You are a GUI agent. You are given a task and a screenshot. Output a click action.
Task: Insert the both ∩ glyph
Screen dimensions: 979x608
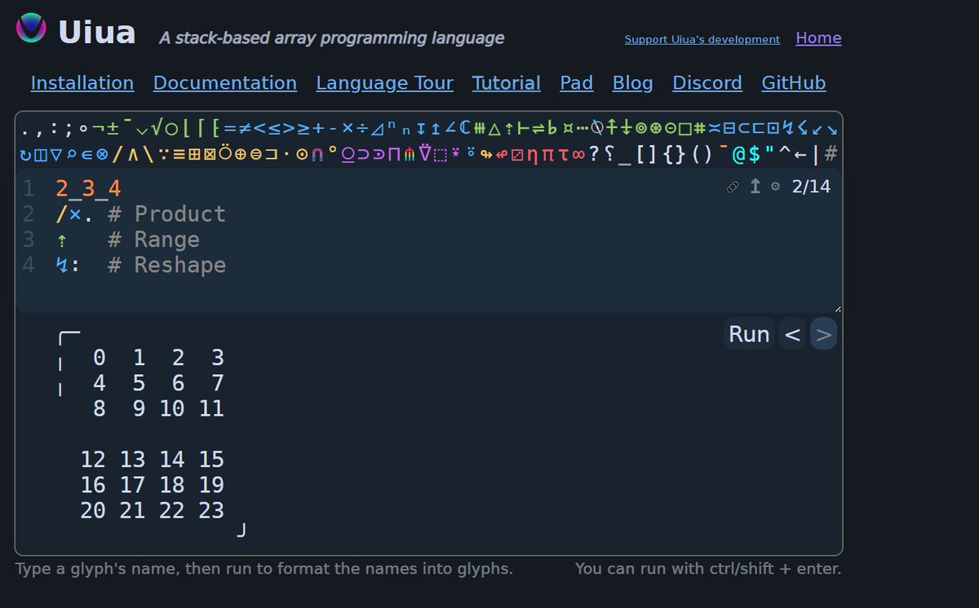(317, 153)
